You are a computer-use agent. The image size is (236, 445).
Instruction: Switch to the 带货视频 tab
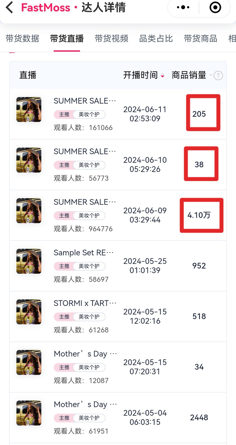[111, 39]
